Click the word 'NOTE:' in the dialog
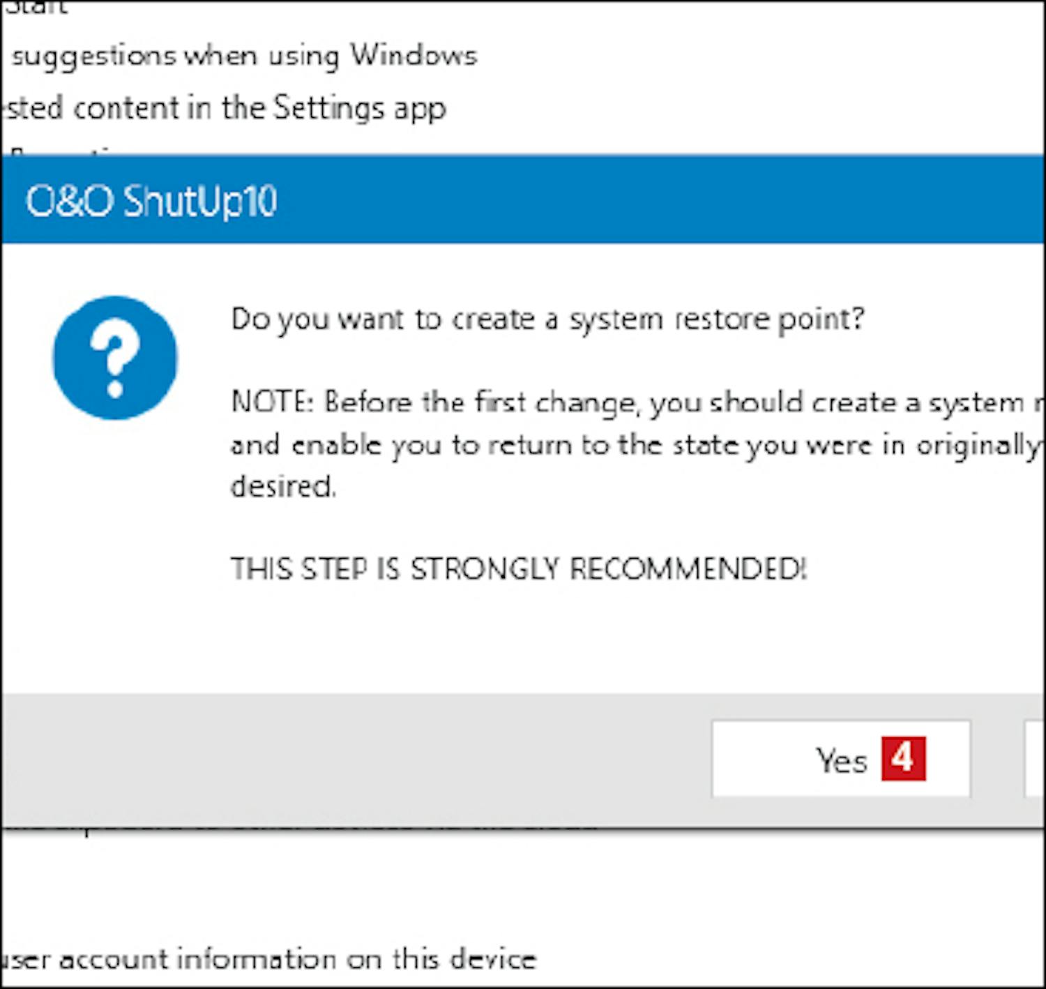Image resolution: width=1046 pixels, height=989 pixels. pos(273,402)
